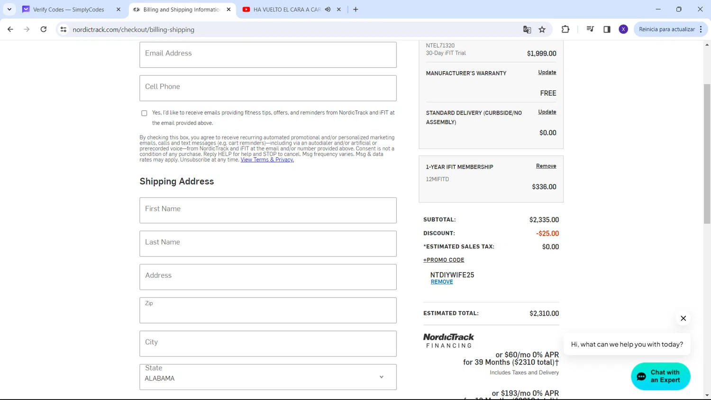Select the Billing and Shipping Information tab

pyautogui.click(x=181, y=9)
